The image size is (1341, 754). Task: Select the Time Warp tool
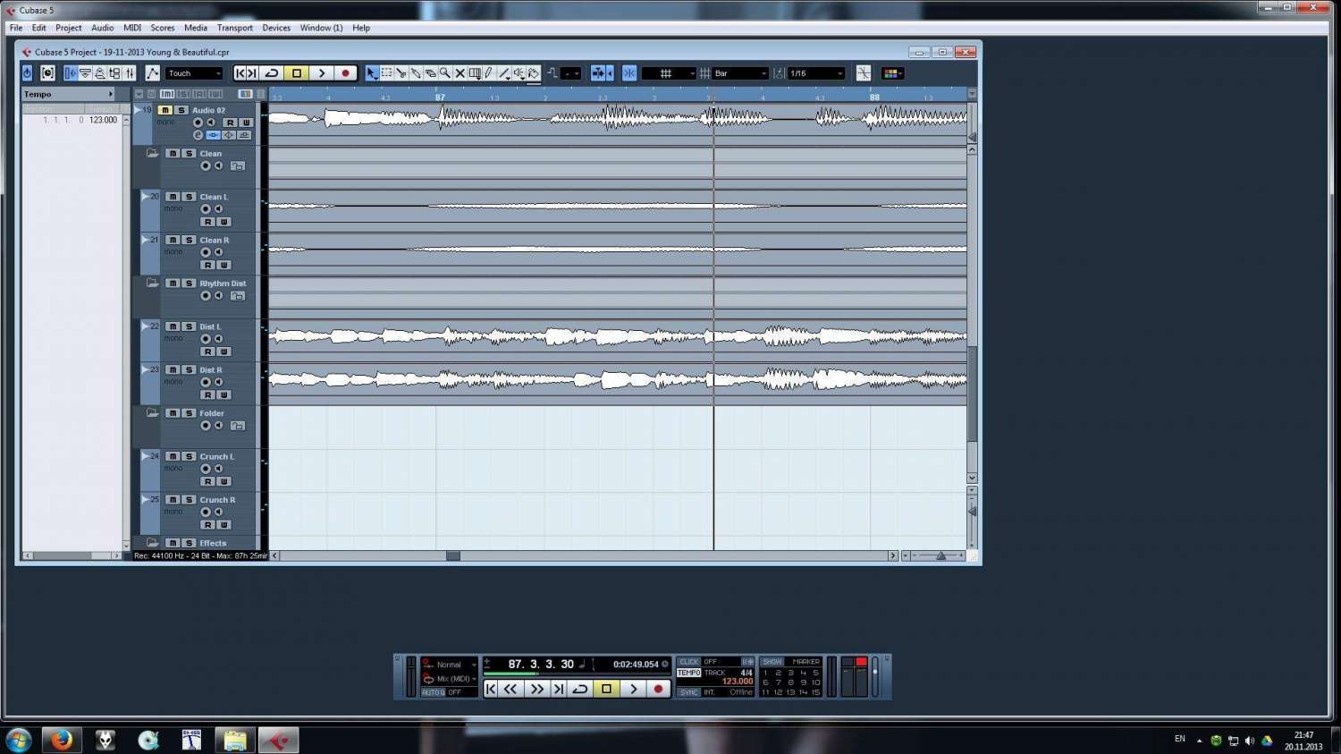475,73
